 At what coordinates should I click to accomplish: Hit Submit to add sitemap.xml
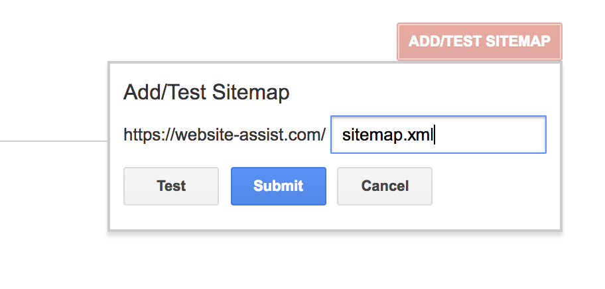(x=278, y=186)
